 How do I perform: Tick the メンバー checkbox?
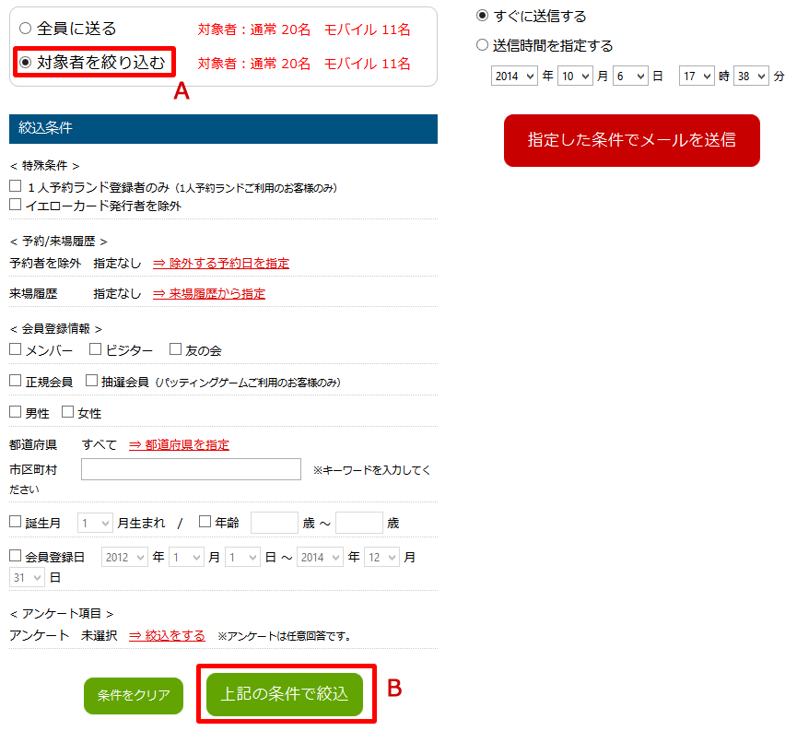pyautogui.click(x=16, y=348)
